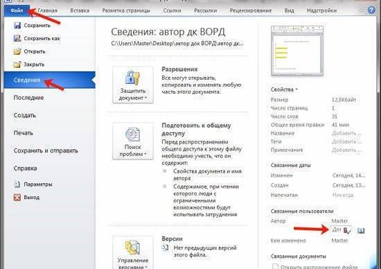381x269 pixels.
Task: Click Сохранить как menu entry
Action: [42, 38]
